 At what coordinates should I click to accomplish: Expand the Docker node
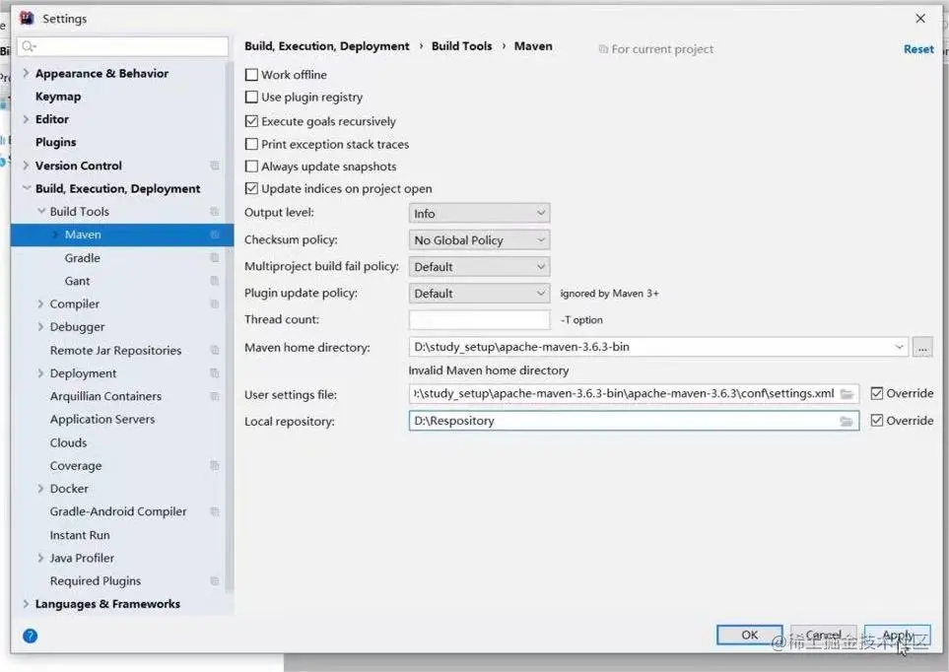[40, 489]
